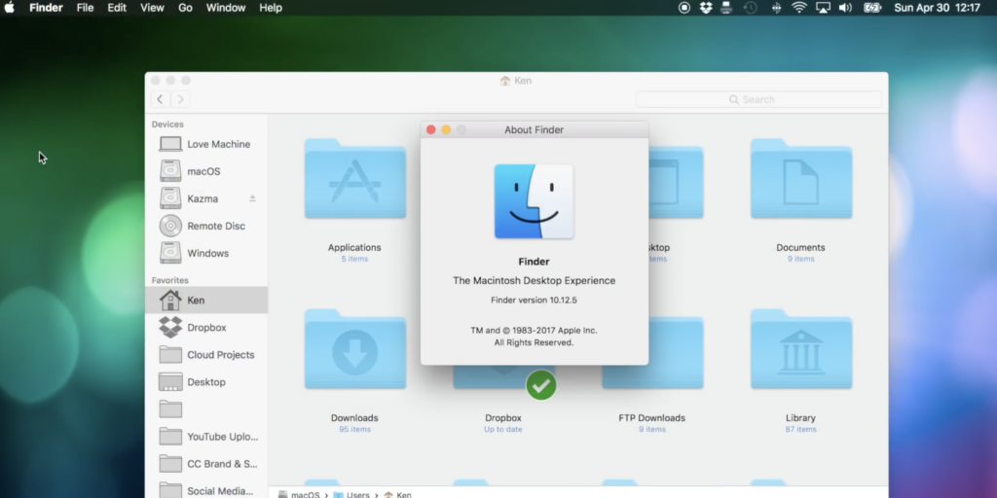The height and width of the screenshot is (498, 997).
Task: Click 'Finder version 10.12.5' text
Action: pyautogui.click(x=535, y=300)
